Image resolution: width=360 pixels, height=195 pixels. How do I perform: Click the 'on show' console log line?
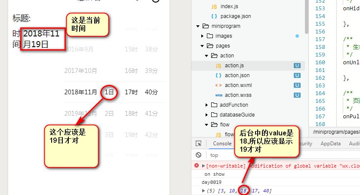[x=215, y=174]
